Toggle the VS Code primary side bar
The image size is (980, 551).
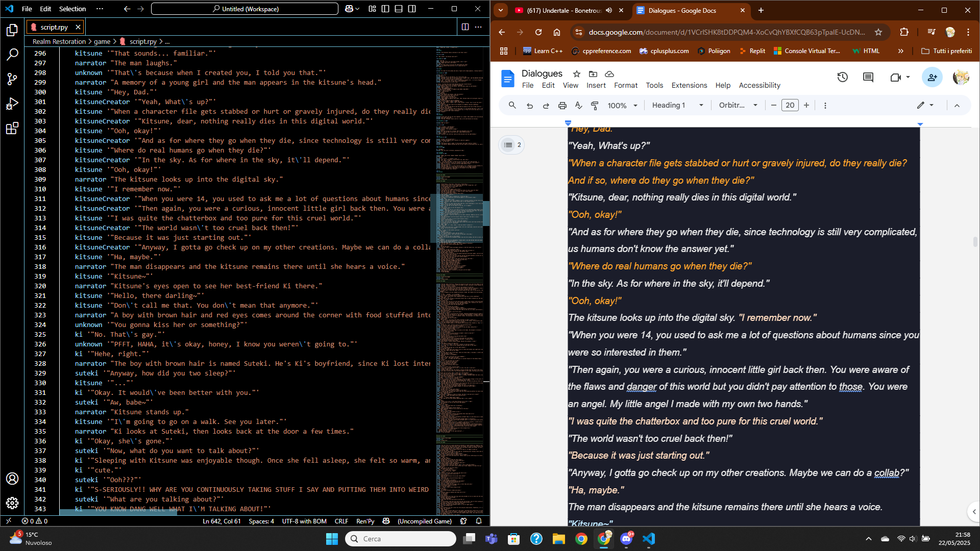click(x=385, y=9)
